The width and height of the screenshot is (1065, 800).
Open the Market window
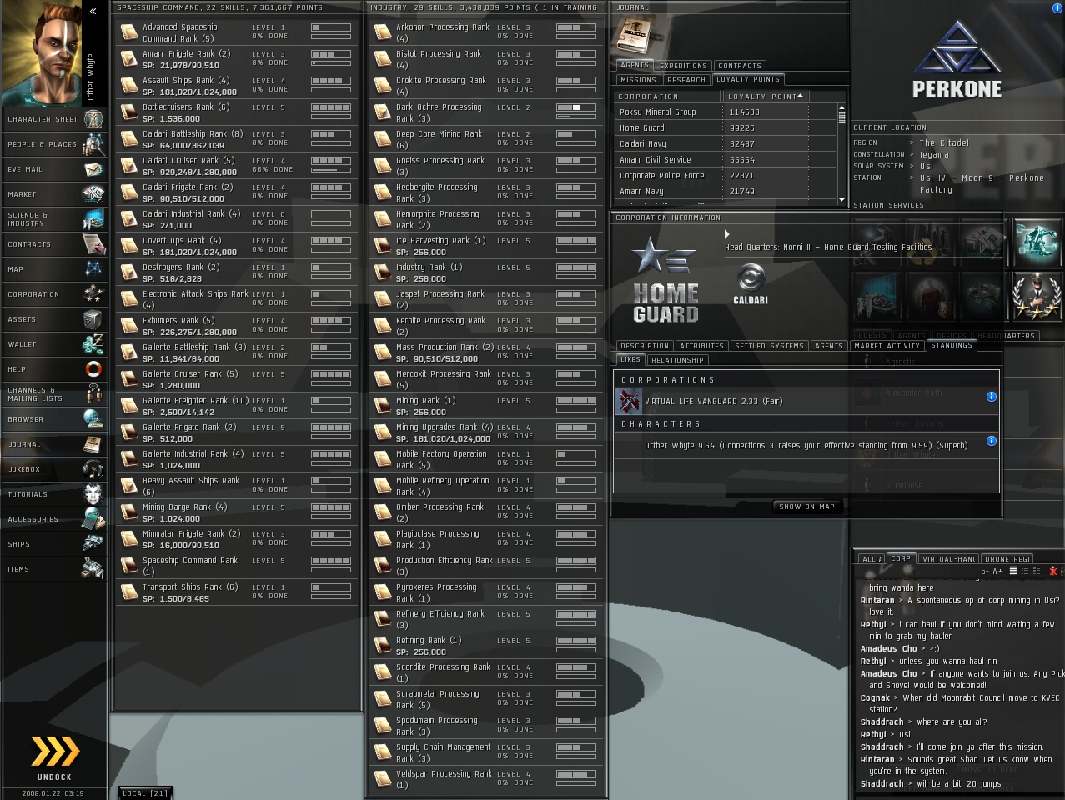coord(54,194)
